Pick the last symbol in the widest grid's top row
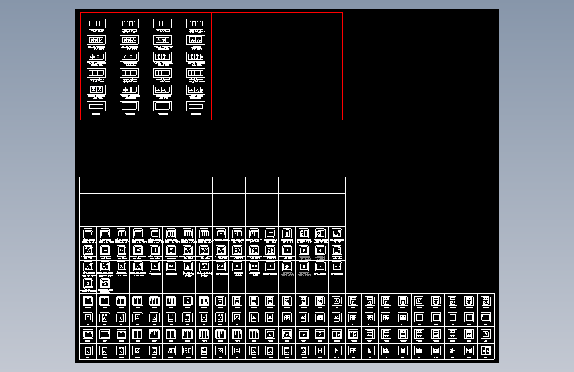Screen dimensions: 574x372 click(486, 301)
